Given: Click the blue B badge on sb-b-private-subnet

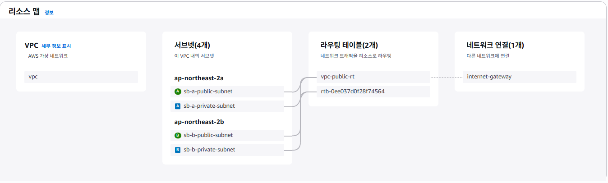Looking at the screenshot, I should 178,150.
